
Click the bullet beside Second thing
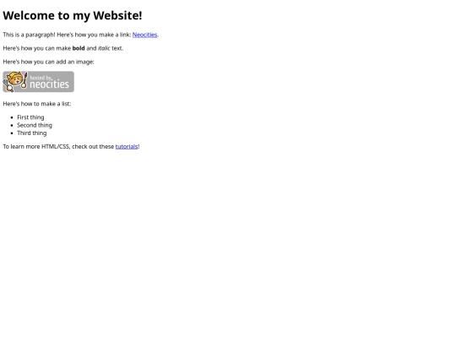coord(12,125)
